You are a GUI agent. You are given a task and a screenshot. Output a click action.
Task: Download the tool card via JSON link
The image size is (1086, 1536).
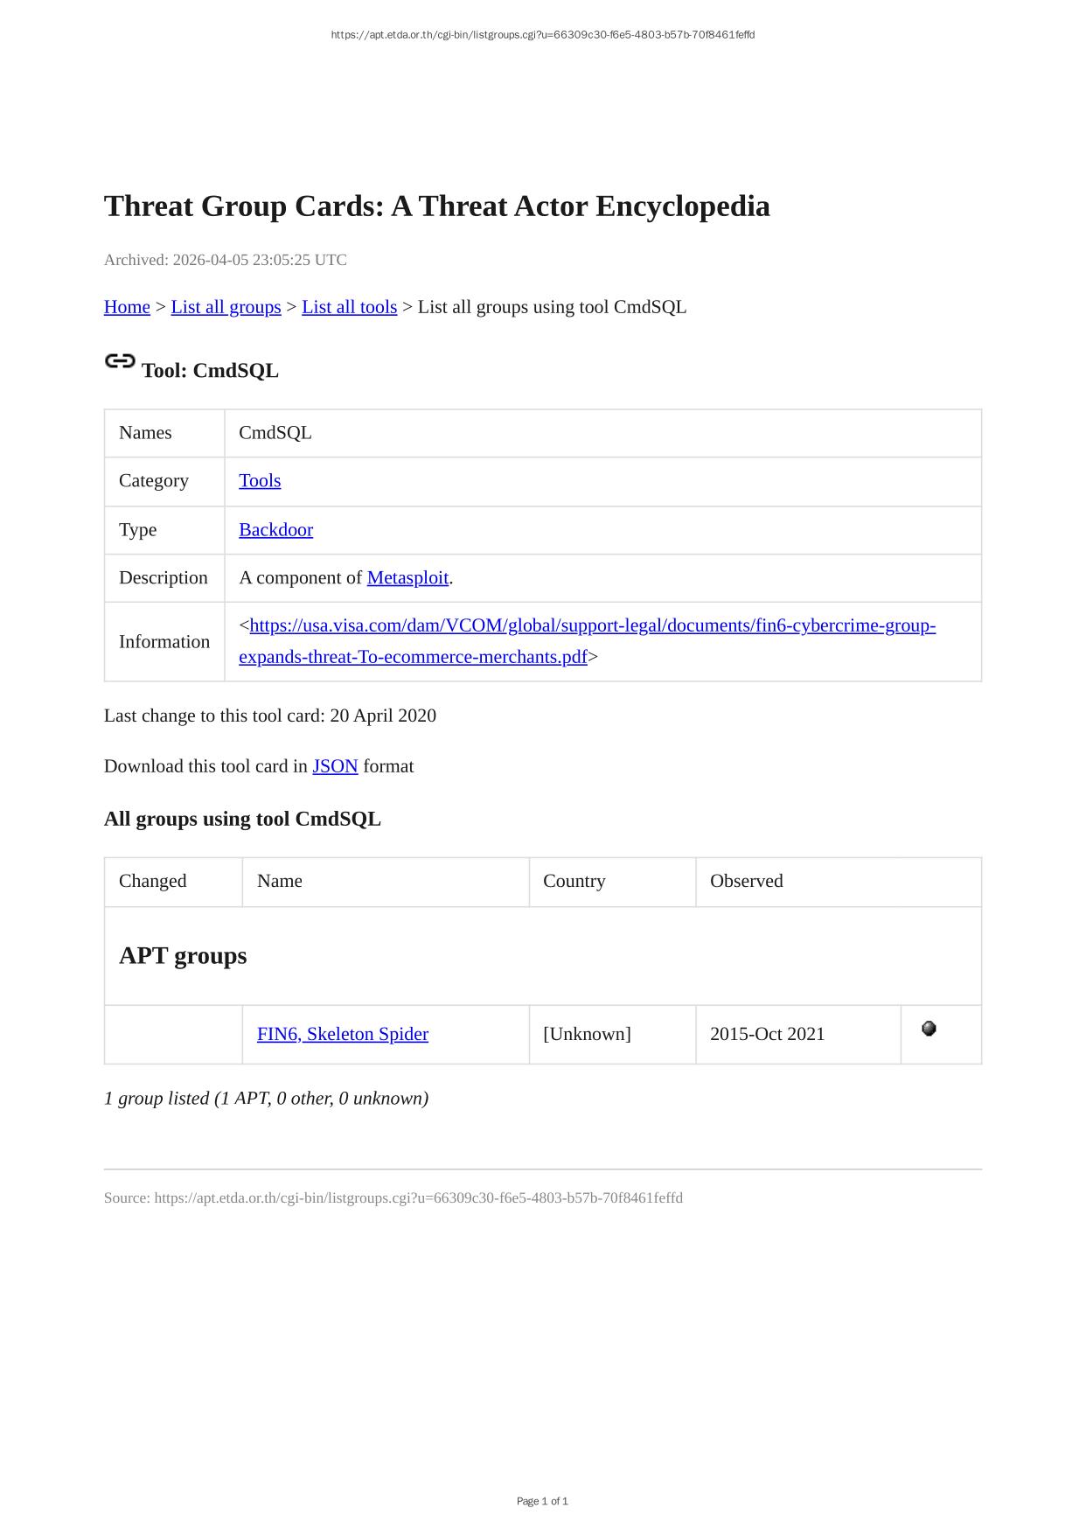coord(335,766)
